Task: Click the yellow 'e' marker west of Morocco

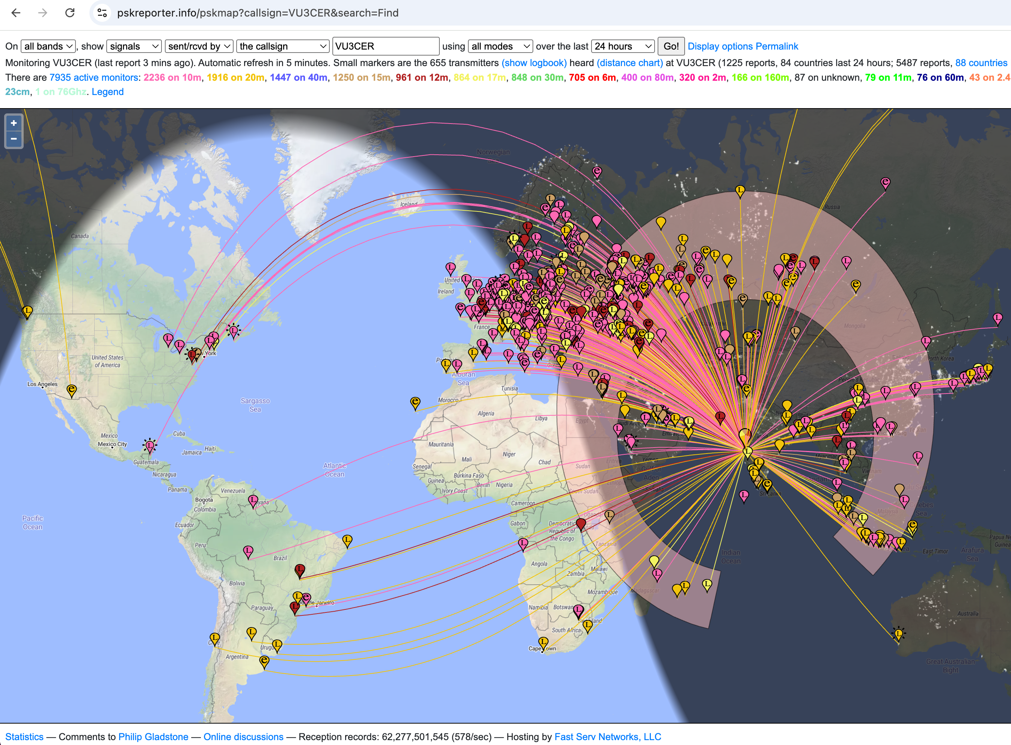Action: pyautogui.click(x=415, y=402)
